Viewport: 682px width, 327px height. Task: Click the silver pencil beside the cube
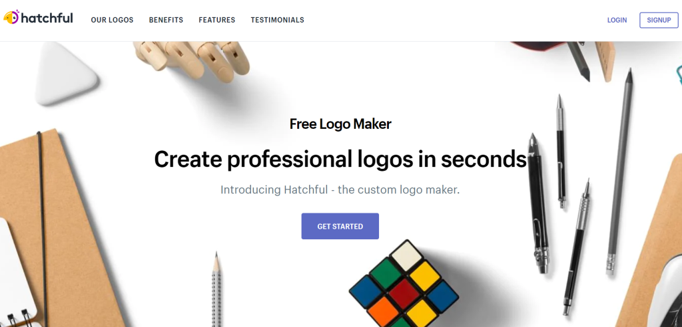[x=216, y=289]
